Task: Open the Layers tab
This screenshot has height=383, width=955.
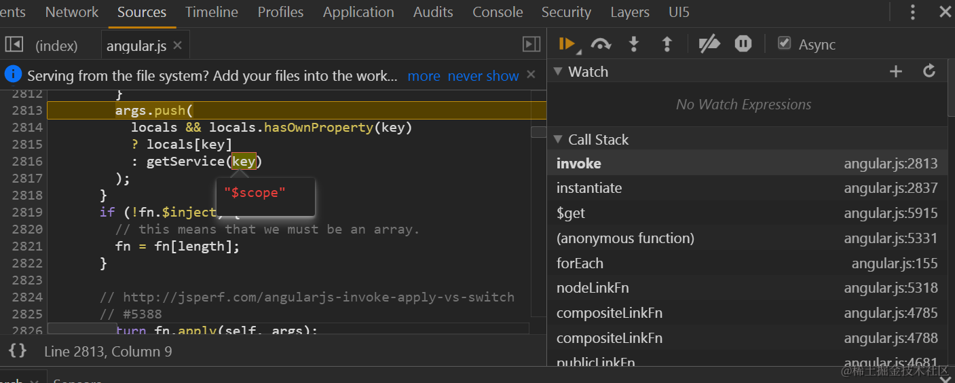Action: (x=630, y=12)
